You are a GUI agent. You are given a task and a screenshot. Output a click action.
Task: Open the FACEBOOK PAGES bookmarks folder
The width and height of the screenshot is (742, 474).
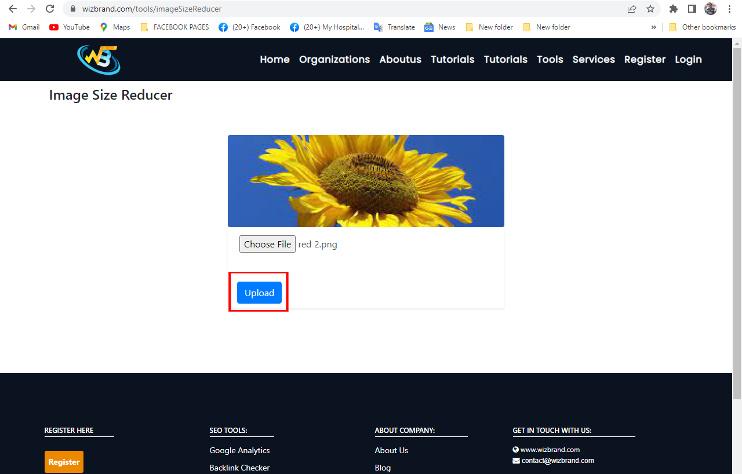tap(174, 27)
